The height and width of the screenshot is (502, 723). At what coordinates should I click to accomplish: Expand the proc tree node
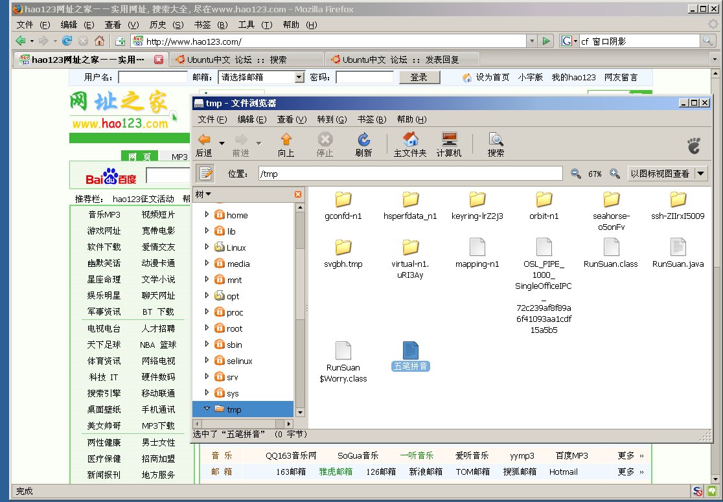click(207, 312)
